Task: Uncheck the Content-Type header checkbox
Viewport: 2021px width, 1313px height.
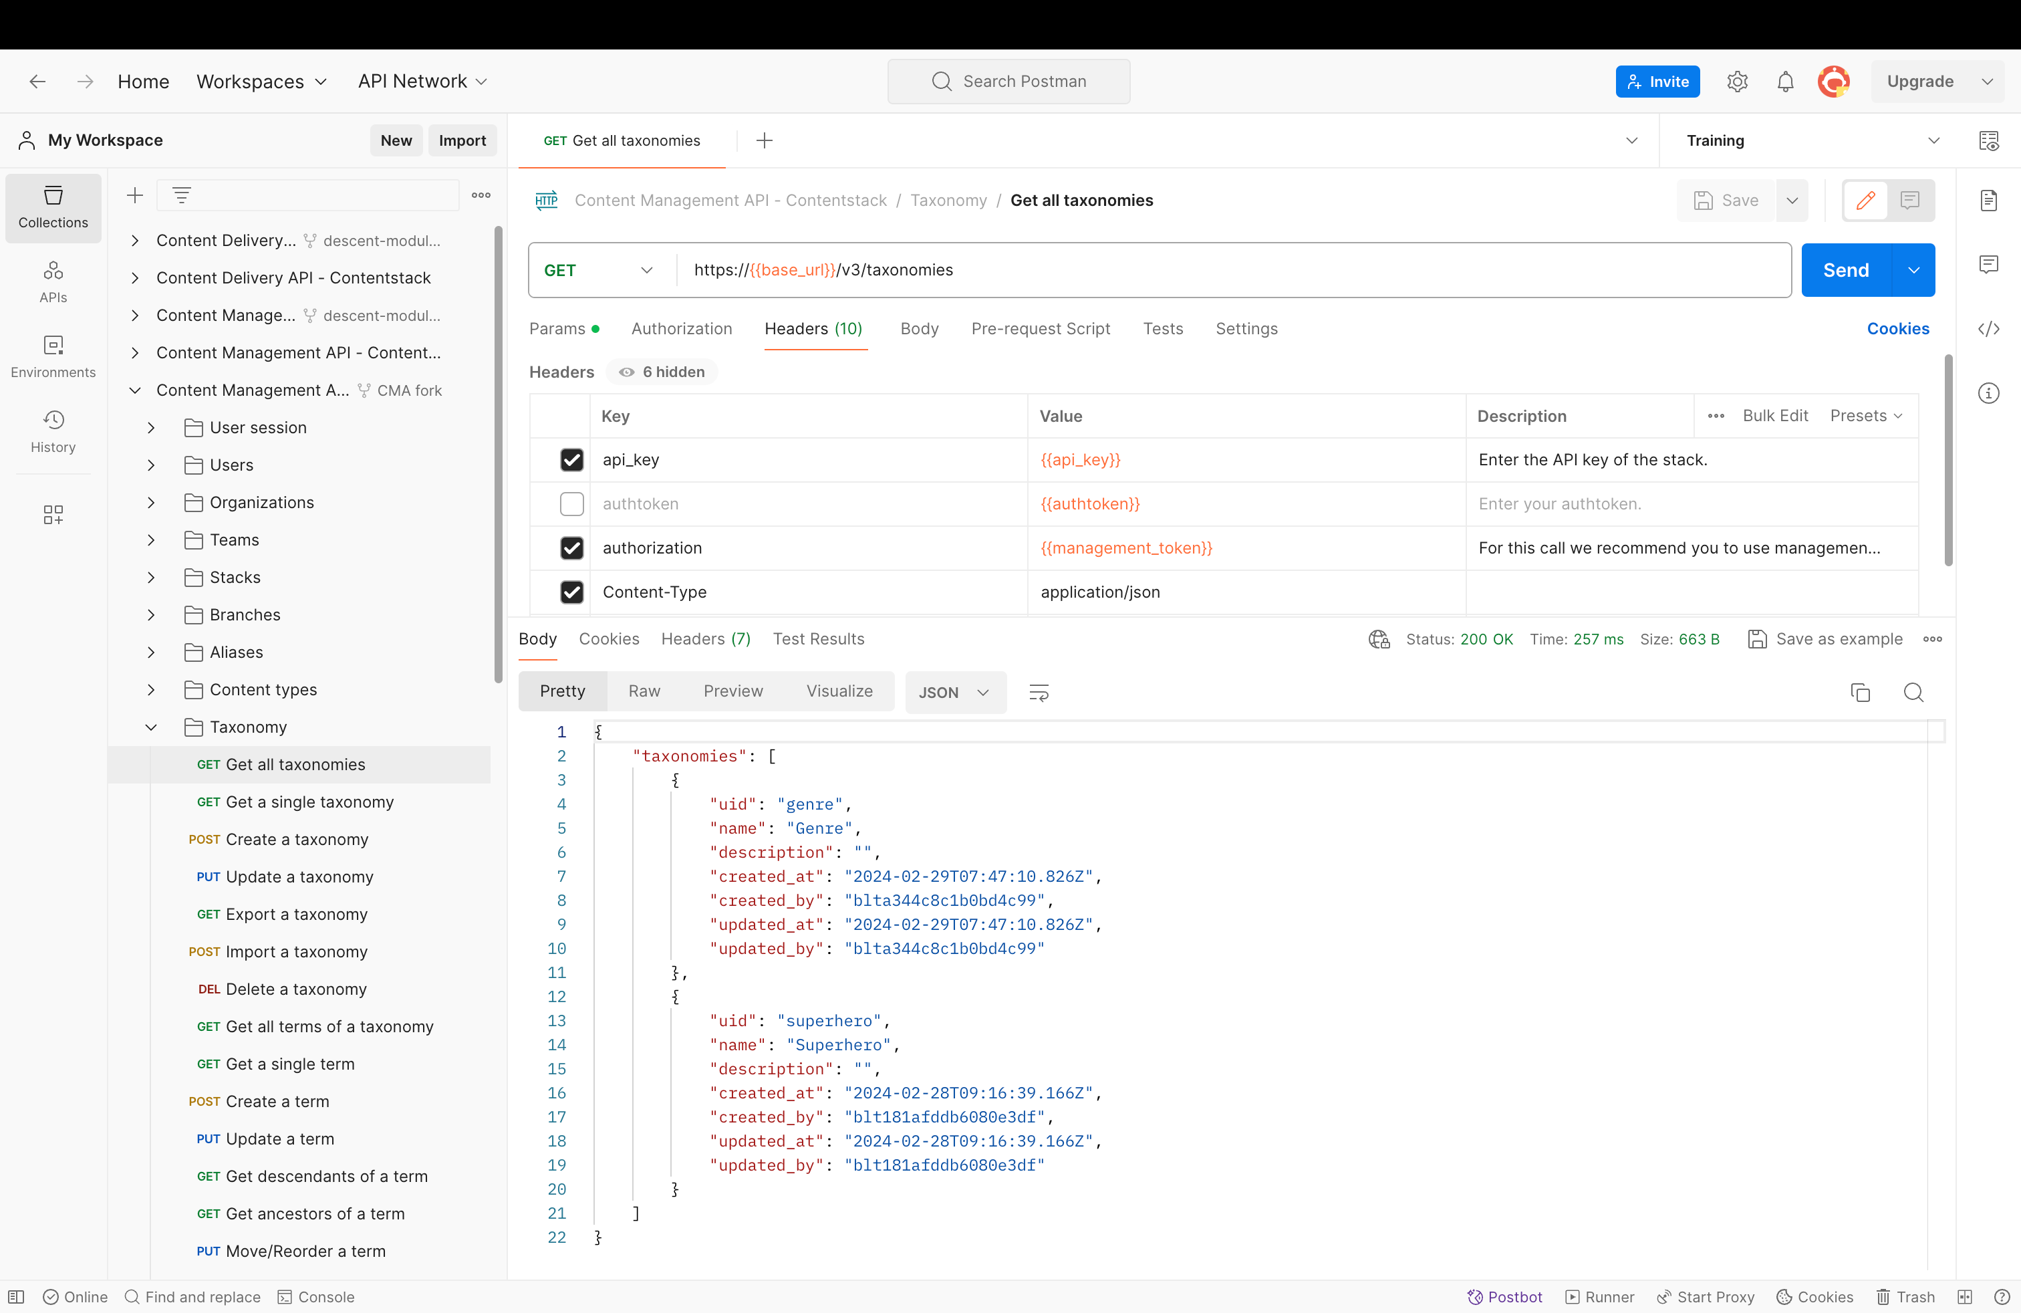Action: (572, 592)
